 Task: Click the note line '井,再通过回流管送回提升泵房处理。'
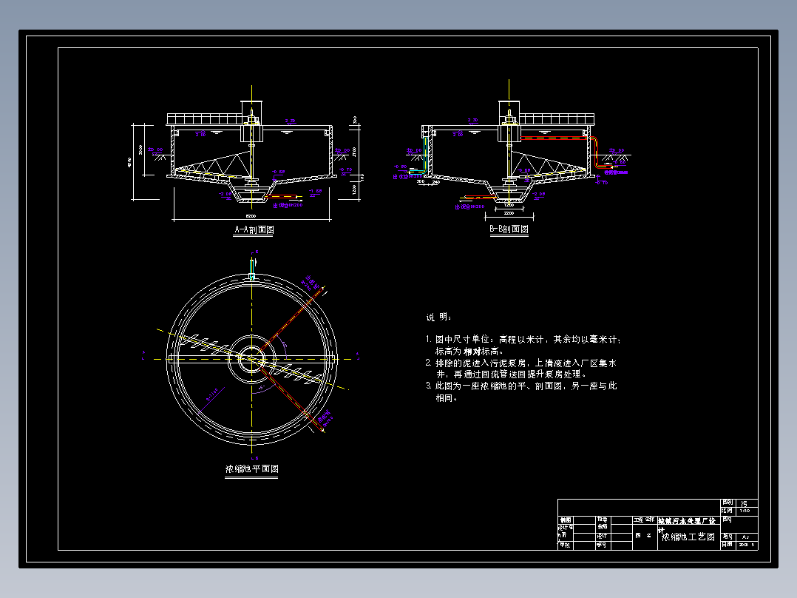coord(512,374)
